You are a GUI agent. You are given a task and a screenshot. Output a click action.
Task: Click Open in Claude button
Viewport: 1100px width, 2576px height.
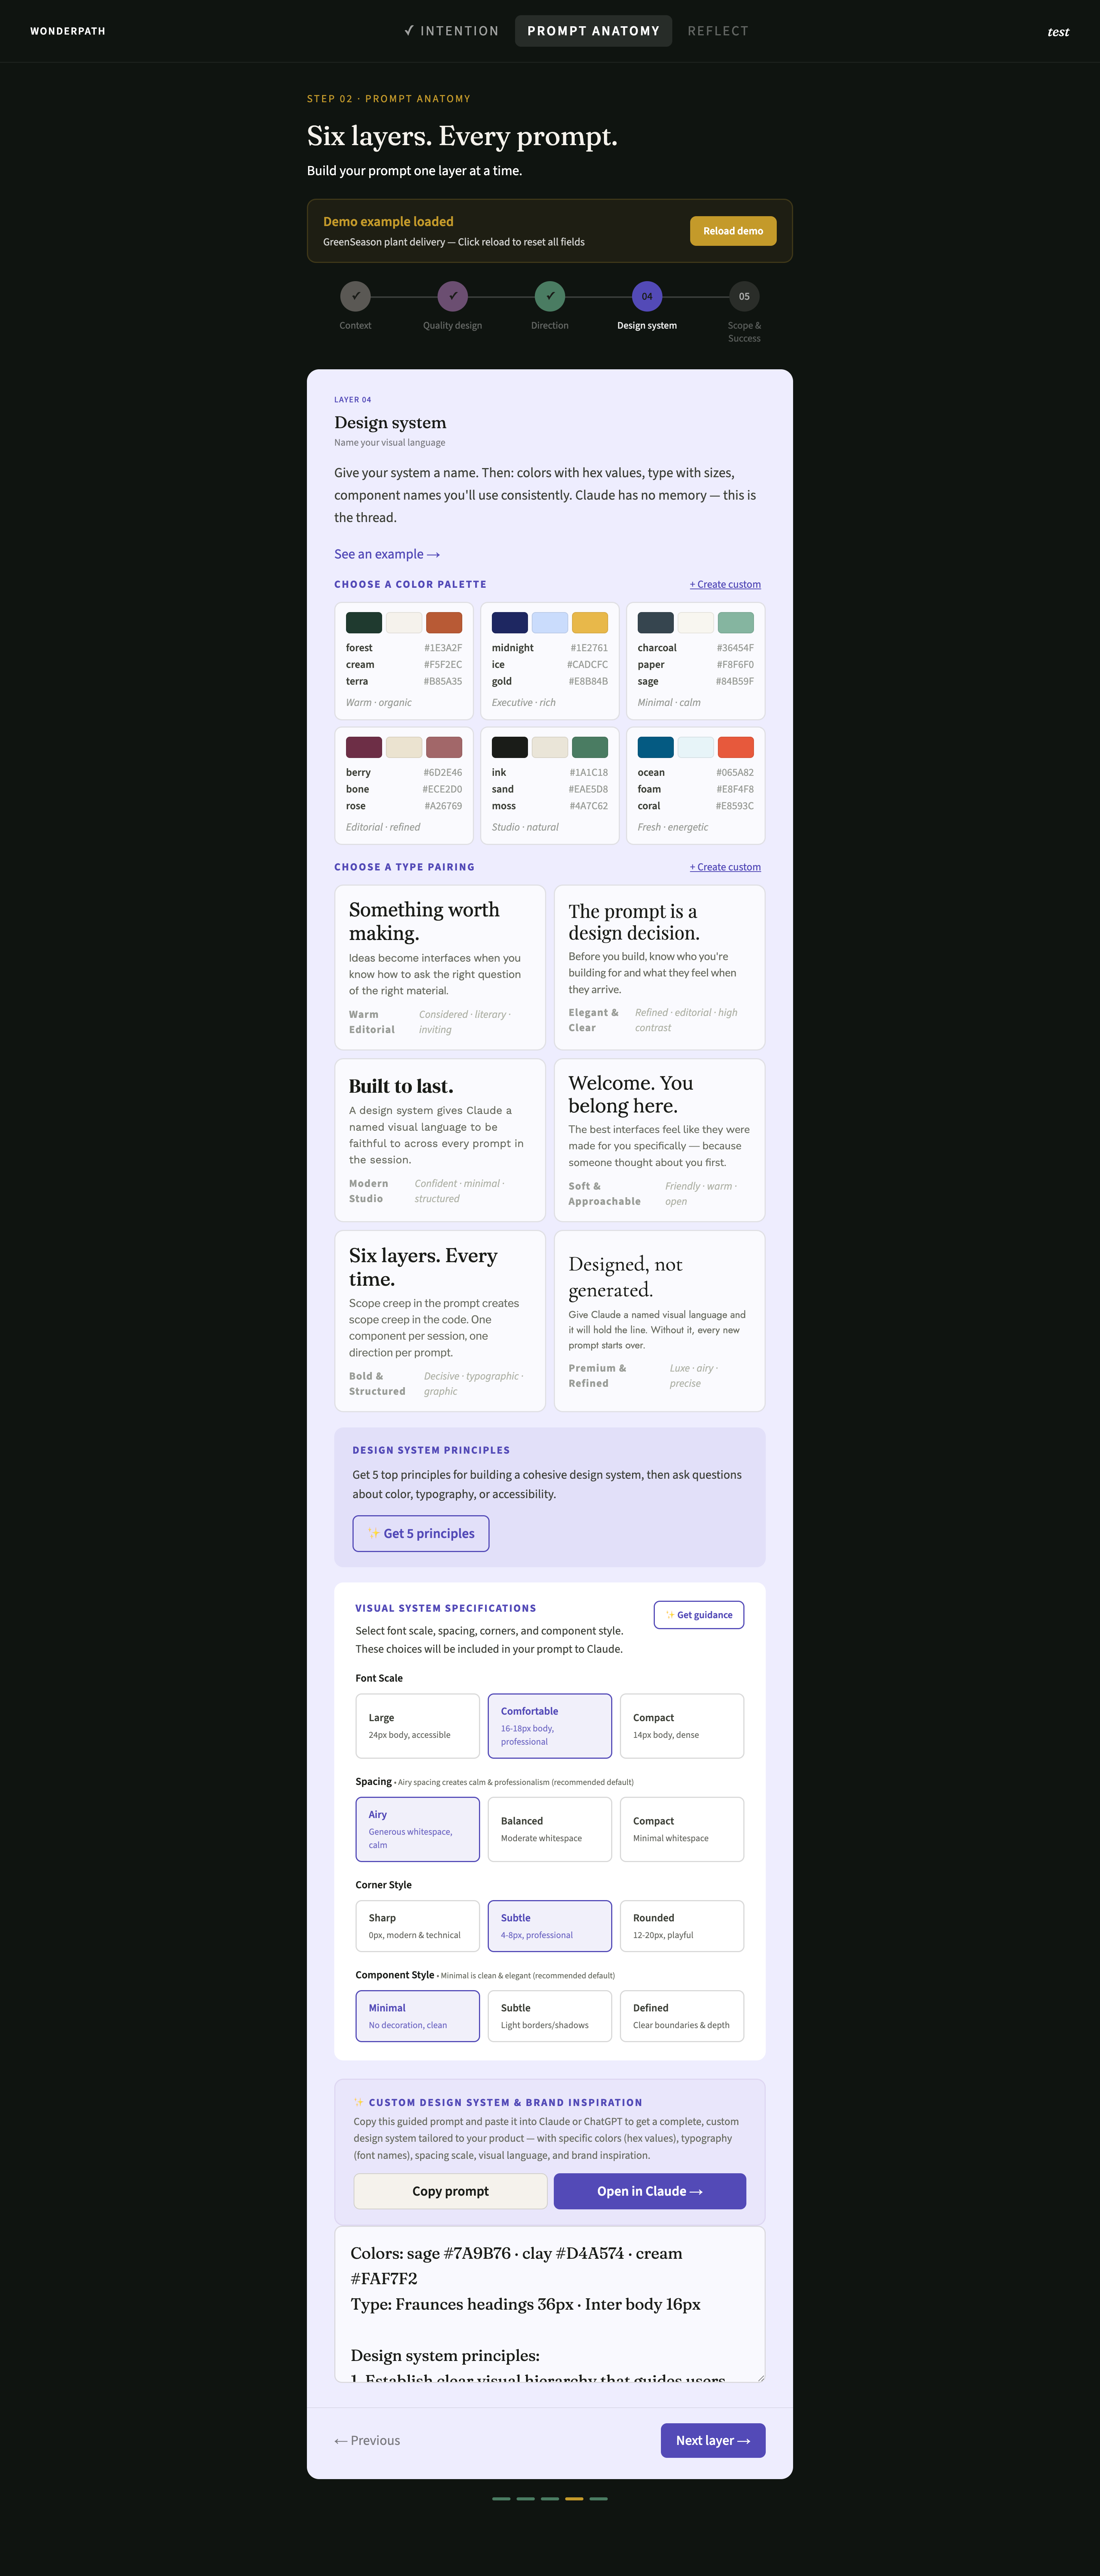pyautogui.click(x=650, y=2191)
